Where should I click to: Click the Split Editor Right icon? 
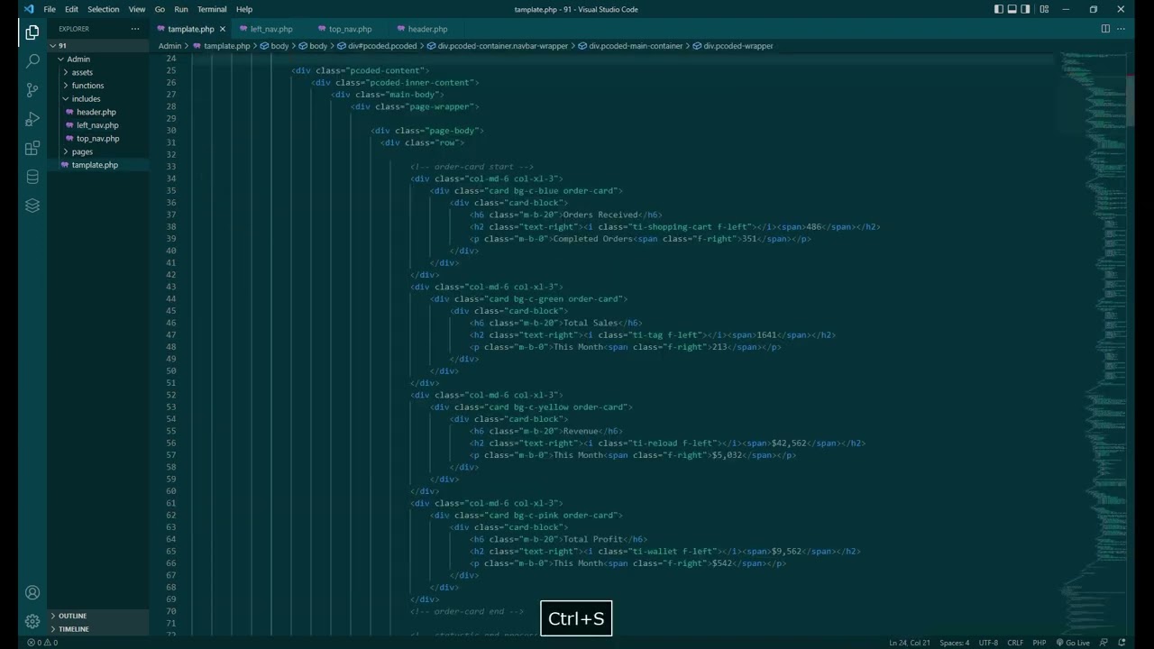click(x=1105, y=29)
